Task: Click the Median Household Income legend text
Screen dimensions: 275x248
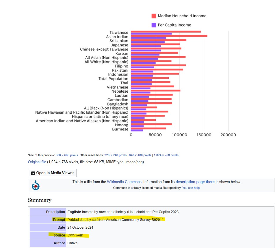Action: [x=182, y=16]
